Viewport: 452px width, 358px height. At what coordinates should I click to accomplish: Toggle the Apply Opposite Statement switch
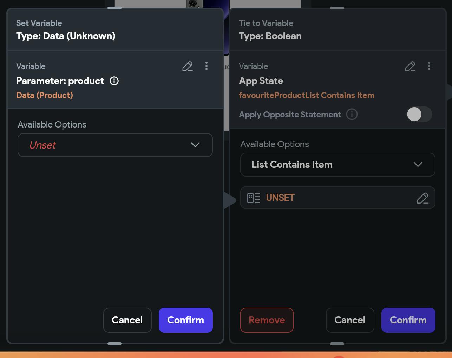[x=419, y=114]
